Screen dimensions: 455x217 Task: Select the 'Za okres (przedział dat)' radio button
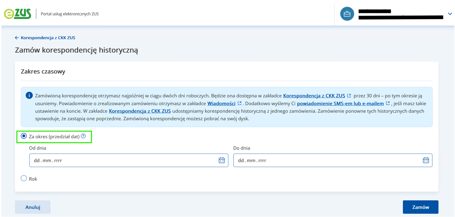24,136
